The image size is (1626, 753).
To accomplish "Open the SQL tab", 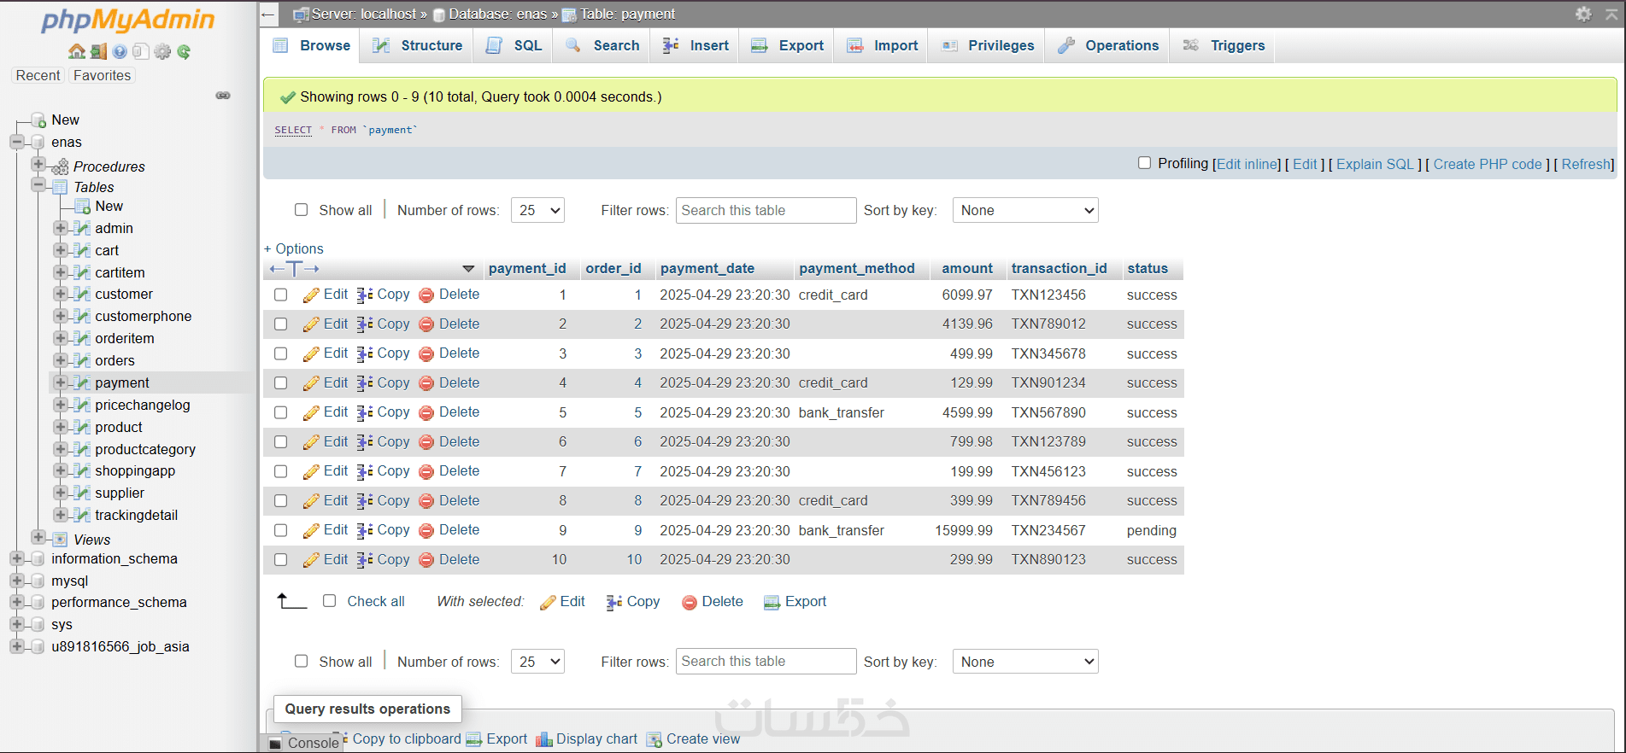I will [x=514, y=45].
